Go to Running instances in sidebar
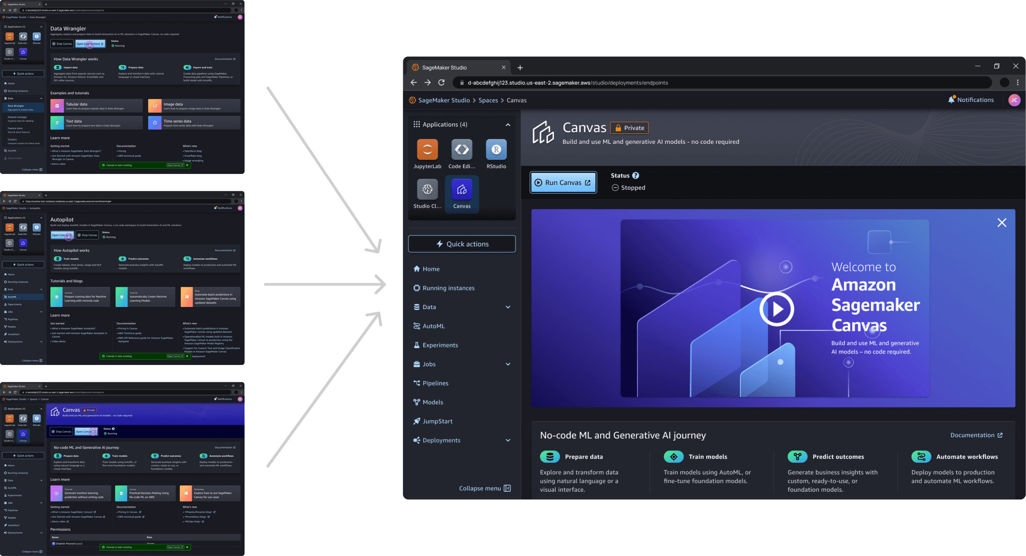The height and width of the screenshot is (556, 1026). point(448,288)
